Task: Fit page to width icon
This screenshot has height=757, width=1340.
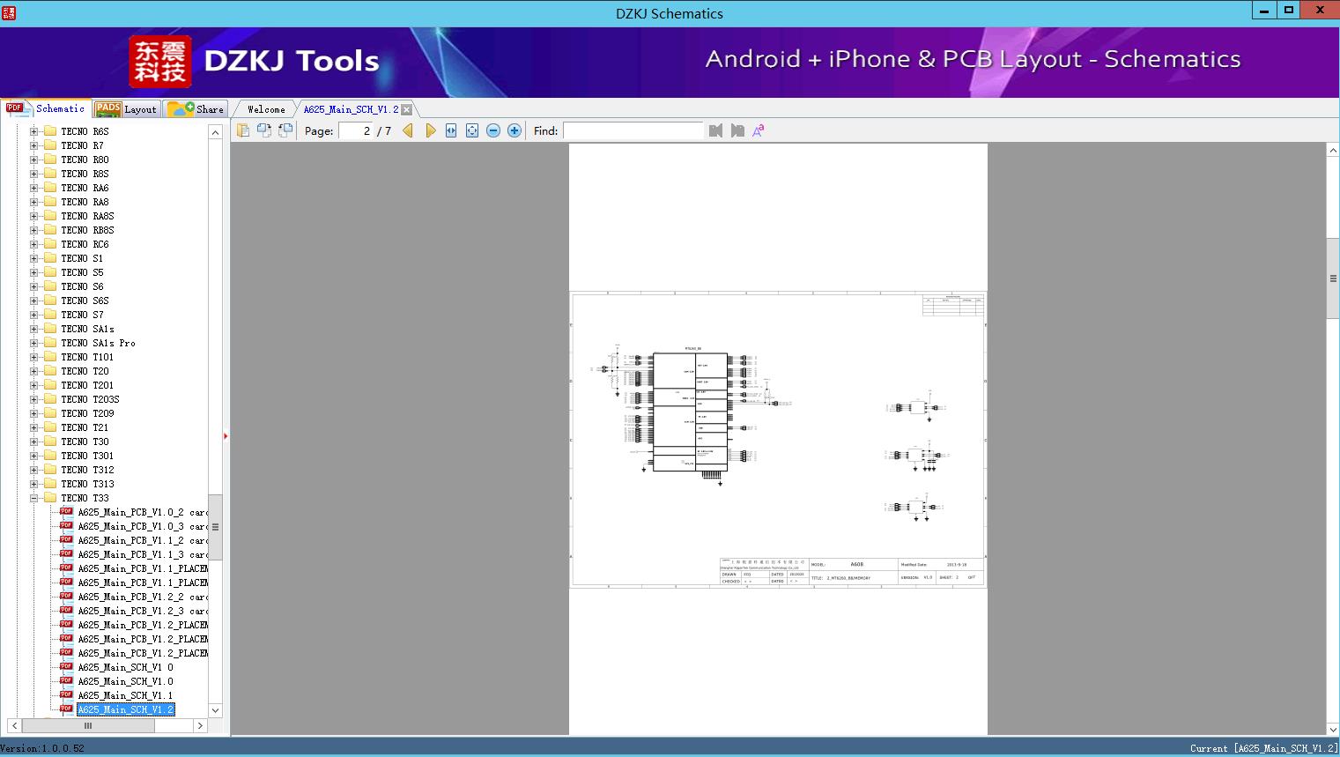Action: point(451,130)
